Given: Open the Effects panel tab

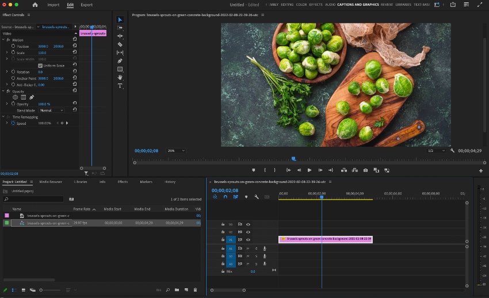Looking at the screenshot, I should (x=123, y=182).
